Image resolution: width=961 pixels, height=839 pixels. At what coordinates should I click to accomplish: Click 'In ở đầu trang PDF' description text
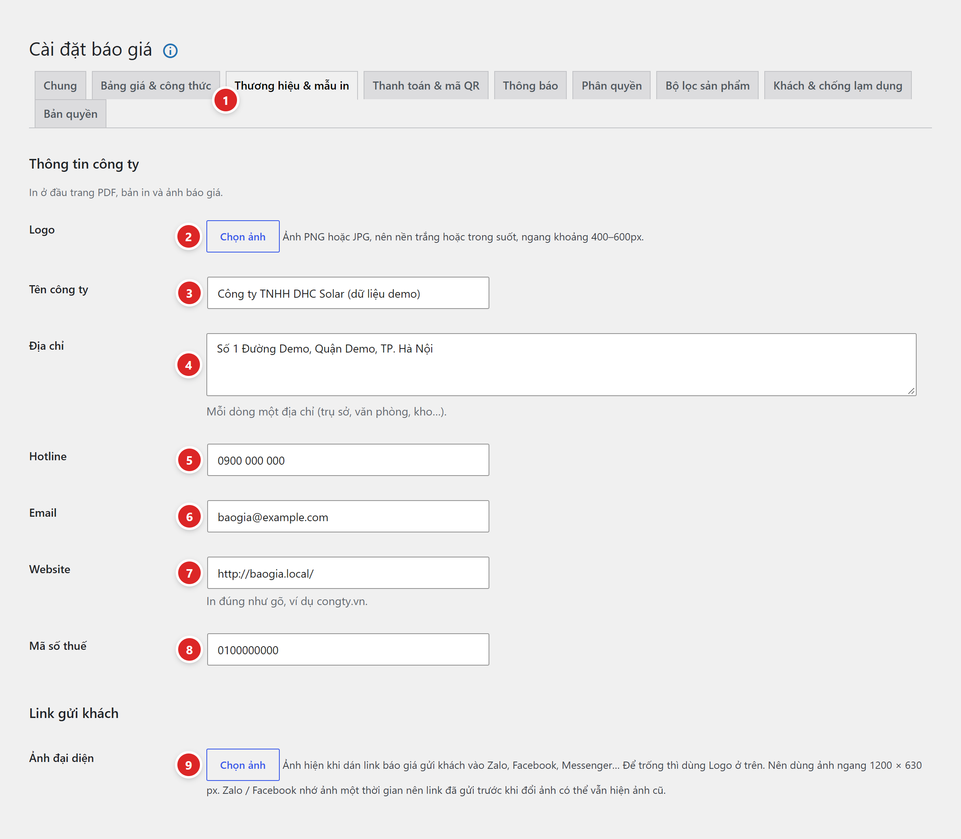(x=126, y=192)
